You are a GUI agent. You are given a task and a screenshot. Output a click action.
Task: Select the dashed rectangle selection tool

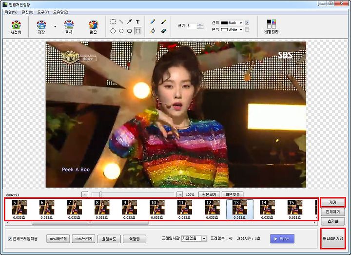(113, 22)
